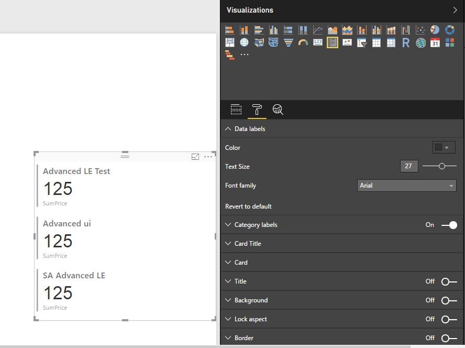This screenshot has width=465, height=348.
Task: Open more options on the card visual
Action: coord(208,157)
